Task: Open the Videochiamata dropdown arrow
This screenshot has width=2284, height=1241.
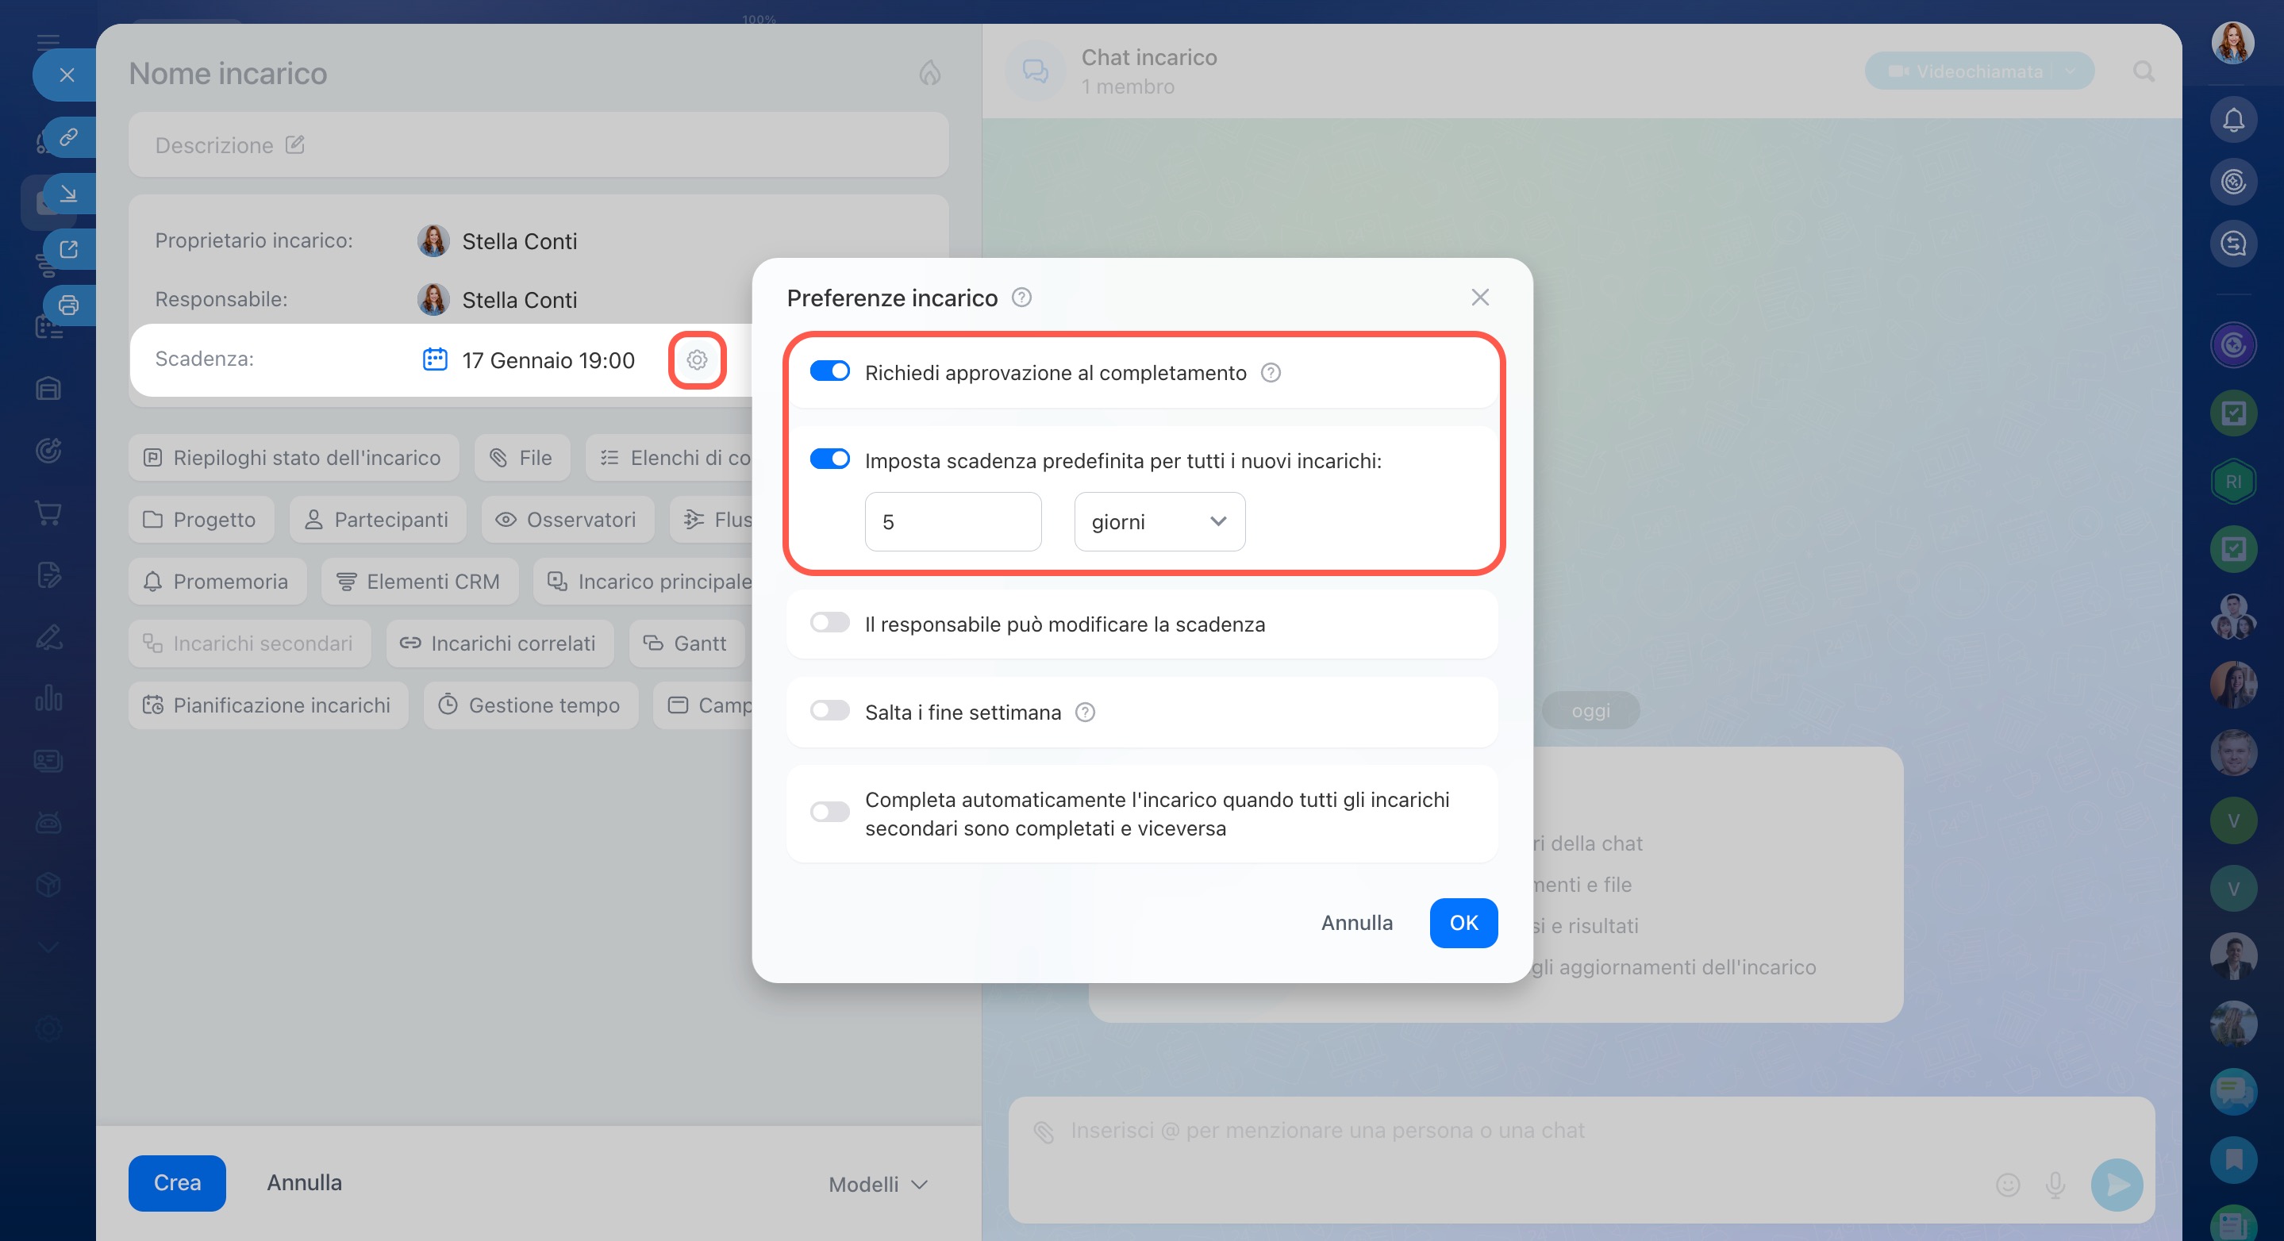Action: coord(2070,71)
